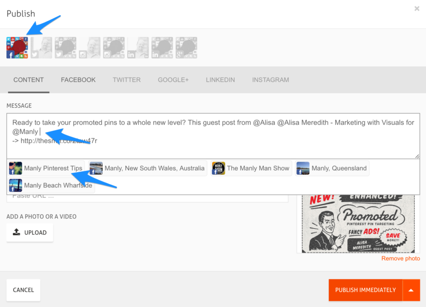Image resolution: width=426 pixels, height=307 pixels.
Task: Open the Promoted pins image thumbnail
Action: pos(358,224)
